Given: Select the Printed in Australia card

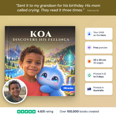Looking at the screenshot, I should [99, 89].
